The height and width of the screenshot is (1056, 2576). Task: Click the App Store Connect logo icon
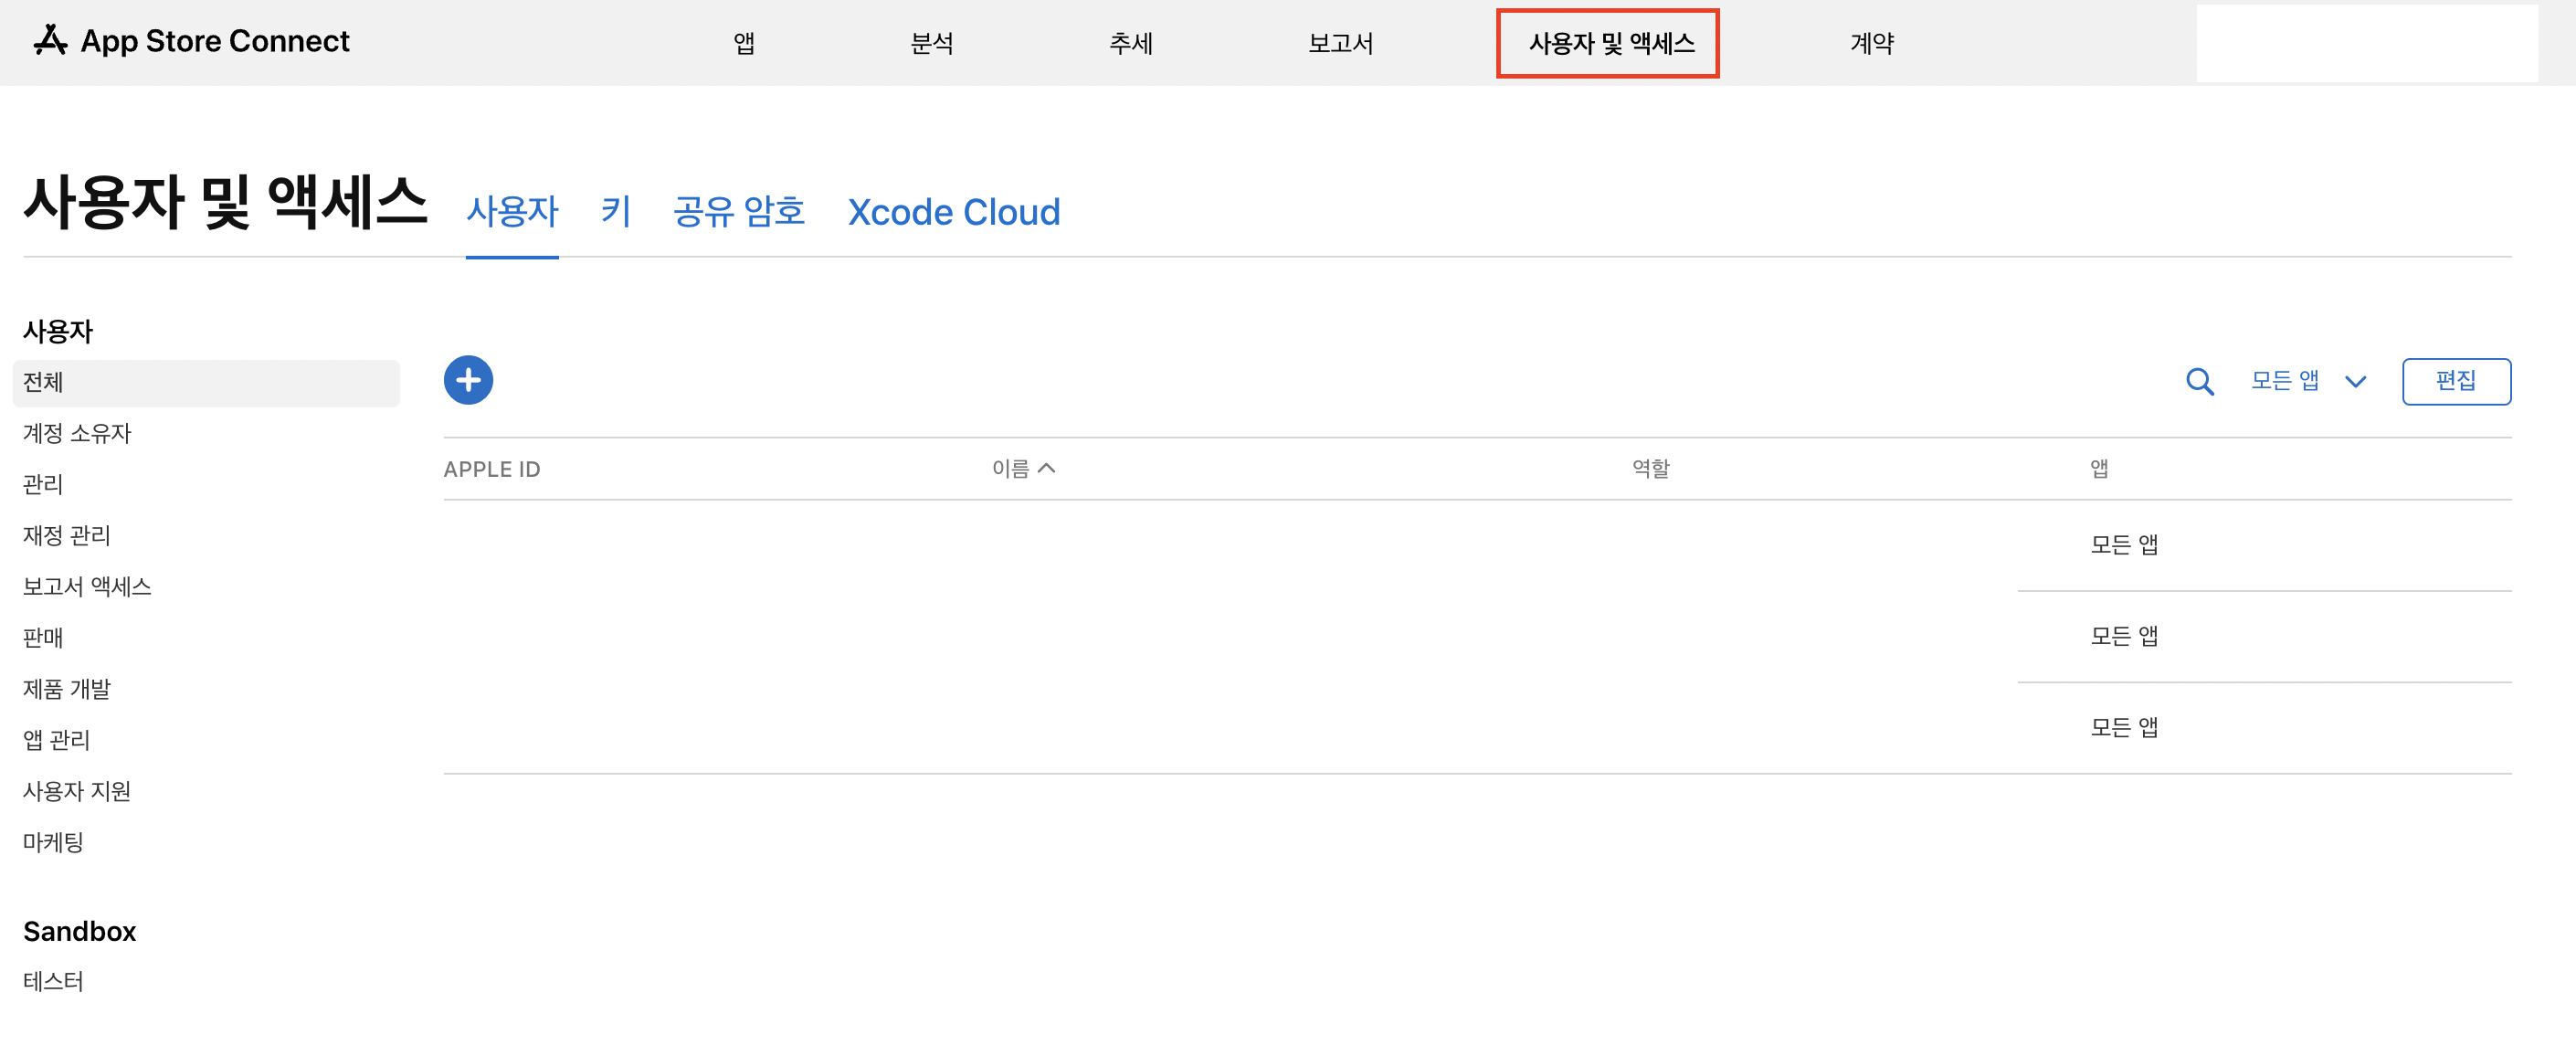50,41
